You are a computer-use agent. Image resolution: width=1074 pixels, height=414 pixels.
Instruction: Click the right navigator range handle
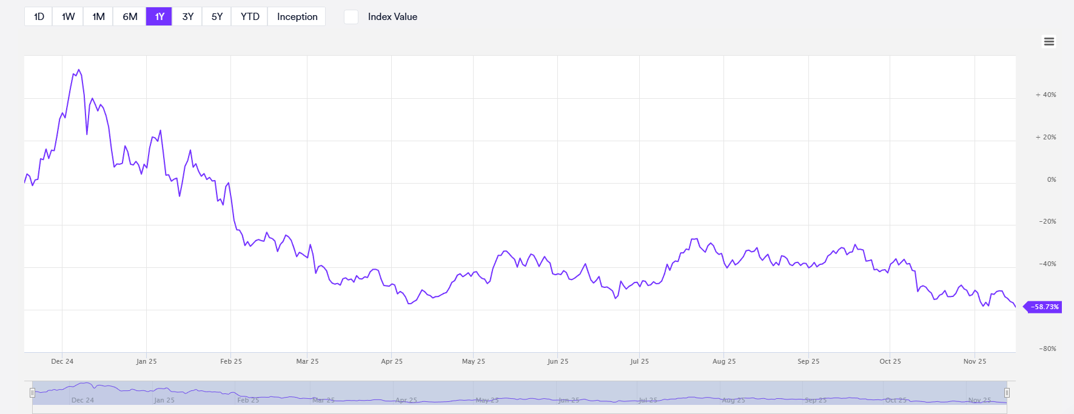click(x=1007, y=393)
